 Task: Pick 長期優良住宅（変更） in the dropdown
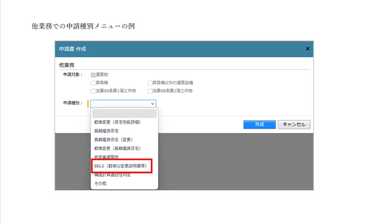click(113, 140)
